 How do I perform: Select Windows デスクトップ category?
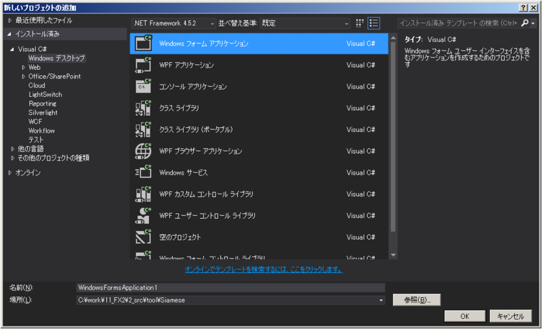point(56,58)
